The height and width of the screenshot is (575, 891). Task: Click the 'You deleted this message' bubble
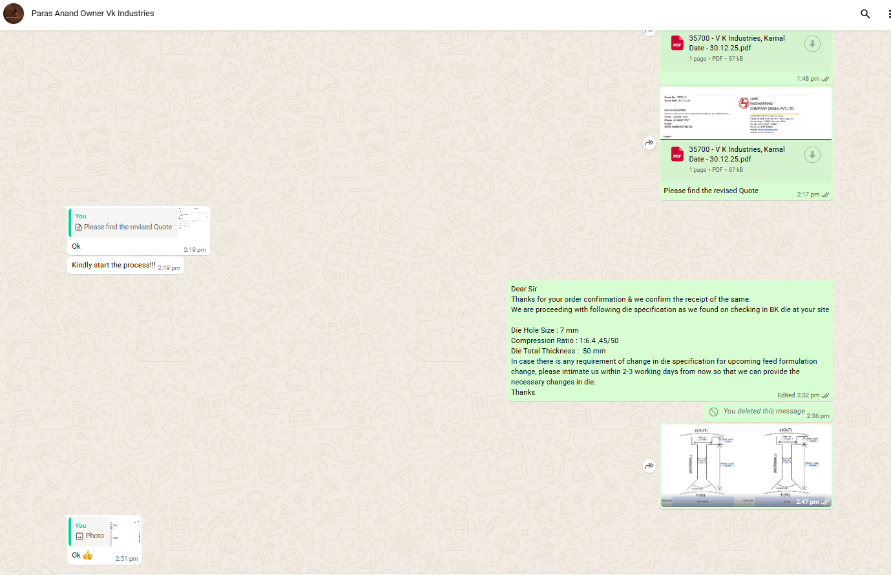pyautogui.click(x=764, y=412)
